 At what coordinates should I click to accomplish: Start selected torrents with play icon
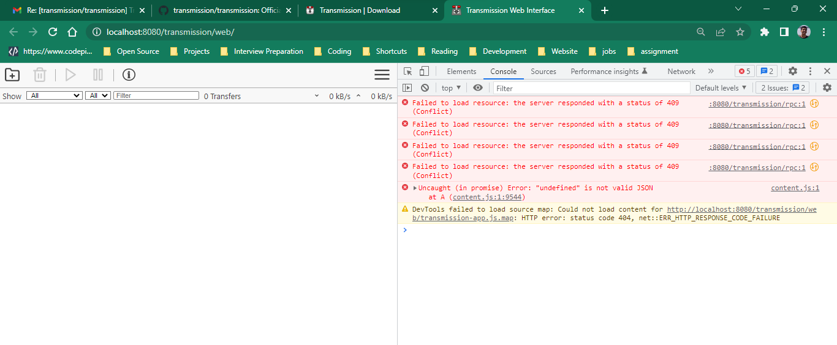click(x=70, y=75)
